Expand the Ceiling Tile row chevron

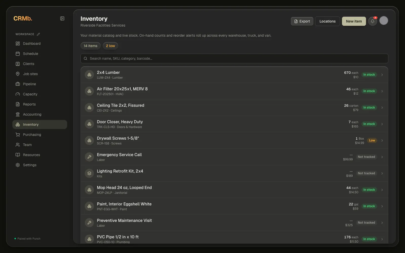(382, 108)
